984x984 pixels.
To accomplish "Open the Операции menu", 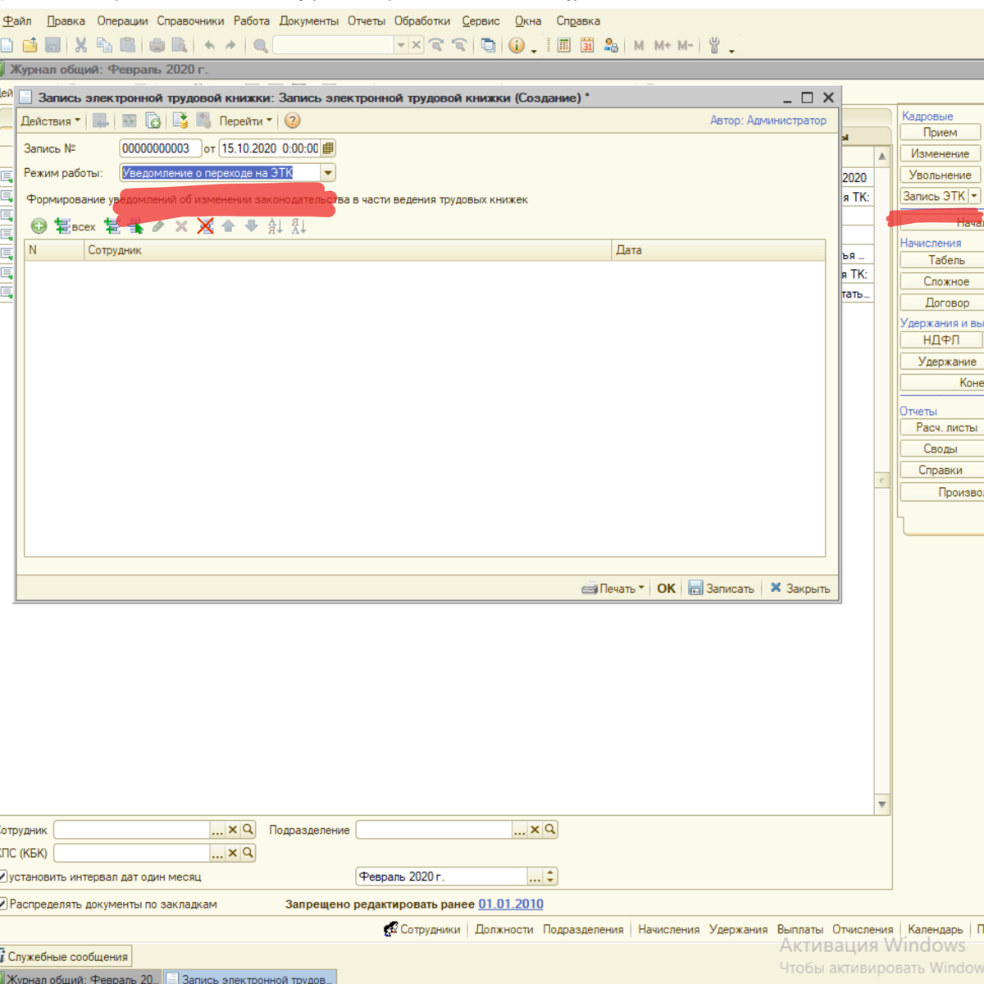I will 122,20.
